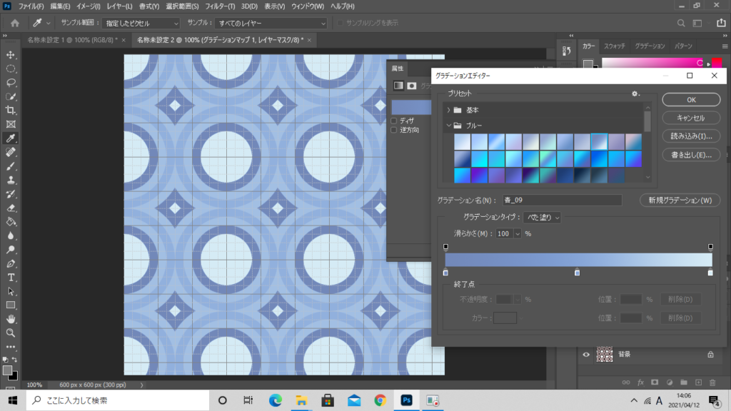Toggle the ディザ checkbox
Viewport: 731px width, 411px height.
(x=394, y=121)
